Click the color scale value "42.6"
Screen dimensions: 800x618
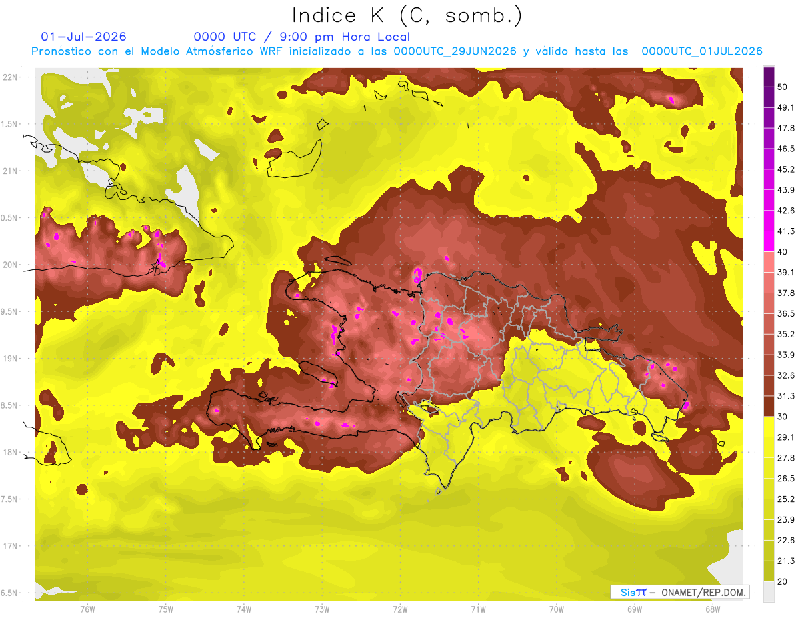(786, 211)
